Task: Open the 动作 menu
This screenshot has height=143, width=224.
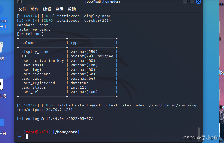Action: pyautogui.click(x=34, y=9)
